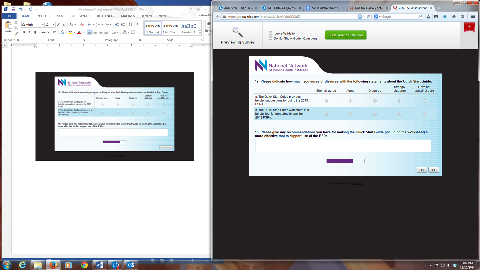Screen dimensions: 480x270
Task: Select Strongly agree for statement a
Action: 326,101
